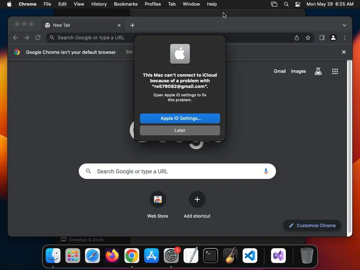The height and width of the screenshot is (270, 360).
Task: Open the Window menu
Action: click(191, 4)
